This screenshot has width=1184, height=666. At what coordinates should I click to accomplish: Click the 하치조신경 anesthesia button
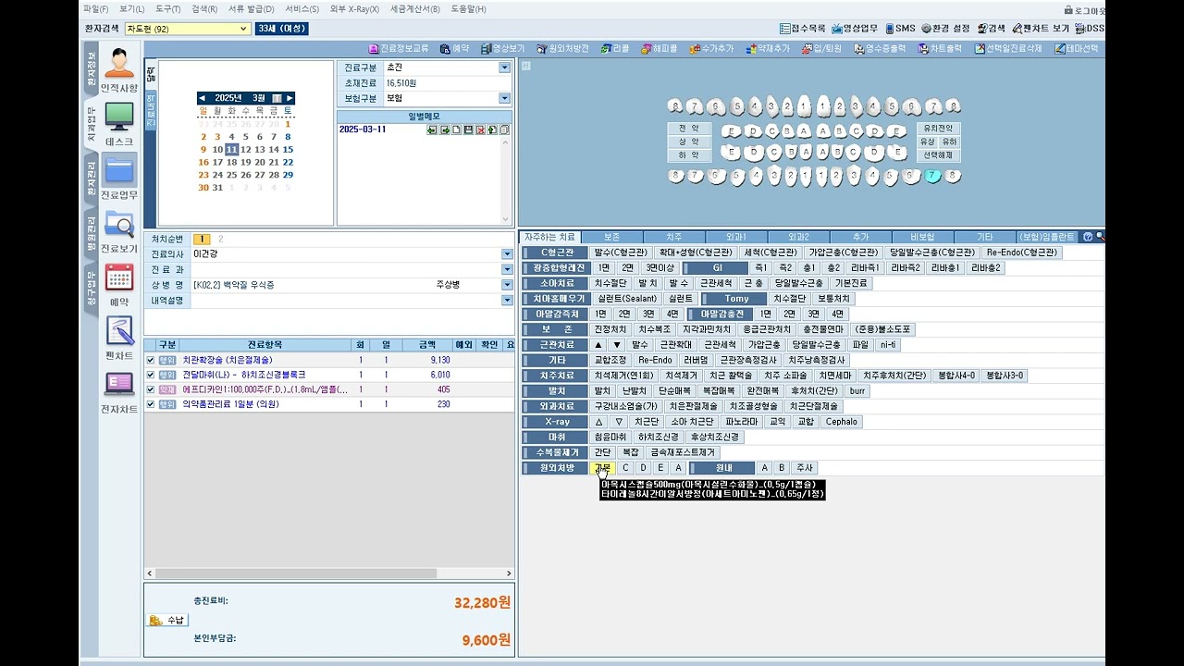pyautogui.click(x=659, y=437)
